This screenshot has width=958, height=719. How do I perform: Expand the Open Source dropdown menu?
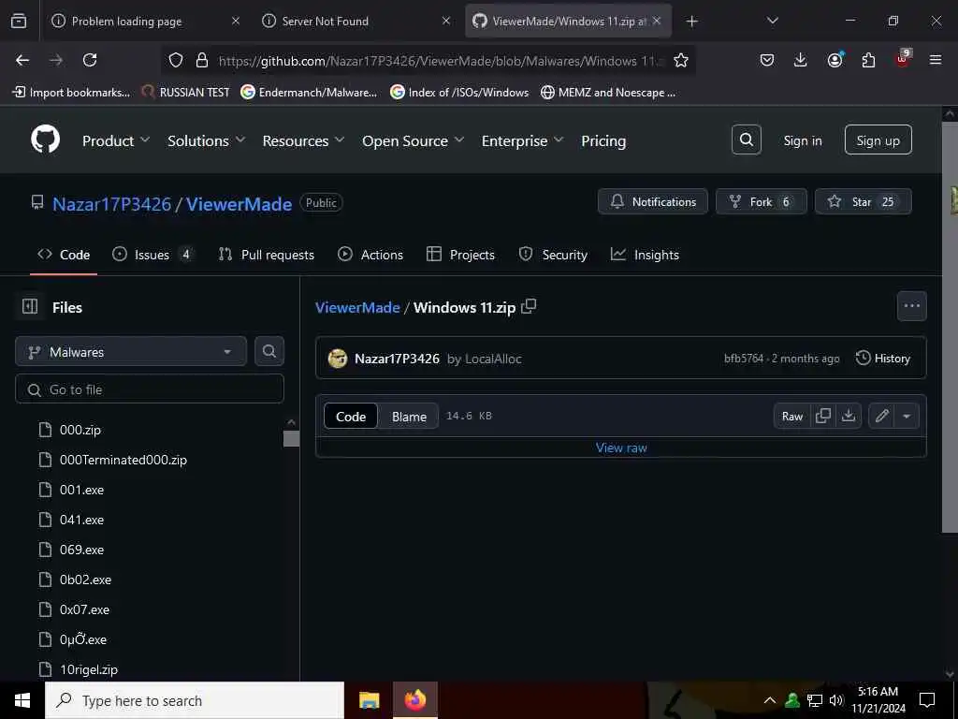(x=413, y=140)
